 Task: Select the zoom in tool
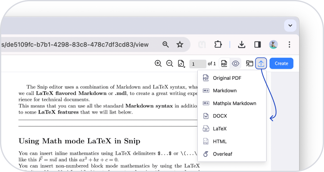click(158, 63)
